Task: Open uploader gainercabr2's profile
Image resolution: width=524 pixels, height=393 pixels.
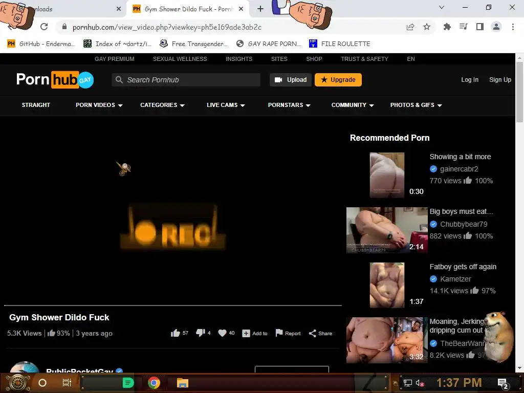Action: coord(459,169)
